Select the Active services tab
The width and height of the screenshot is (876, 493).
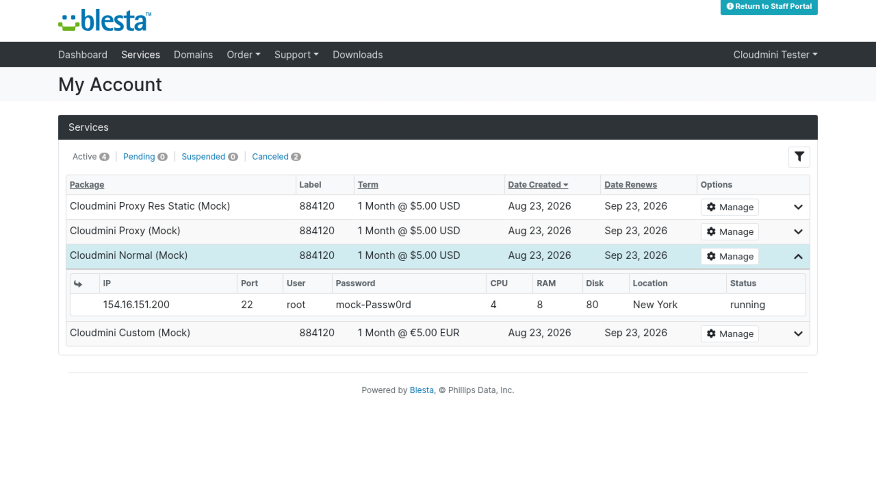[91, 157]
